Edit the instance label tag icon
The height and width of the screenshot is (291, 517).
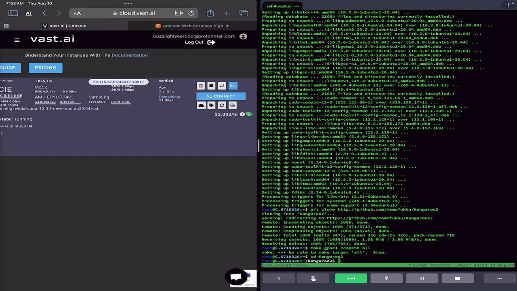pyautogui.click(x=211, y=105)
